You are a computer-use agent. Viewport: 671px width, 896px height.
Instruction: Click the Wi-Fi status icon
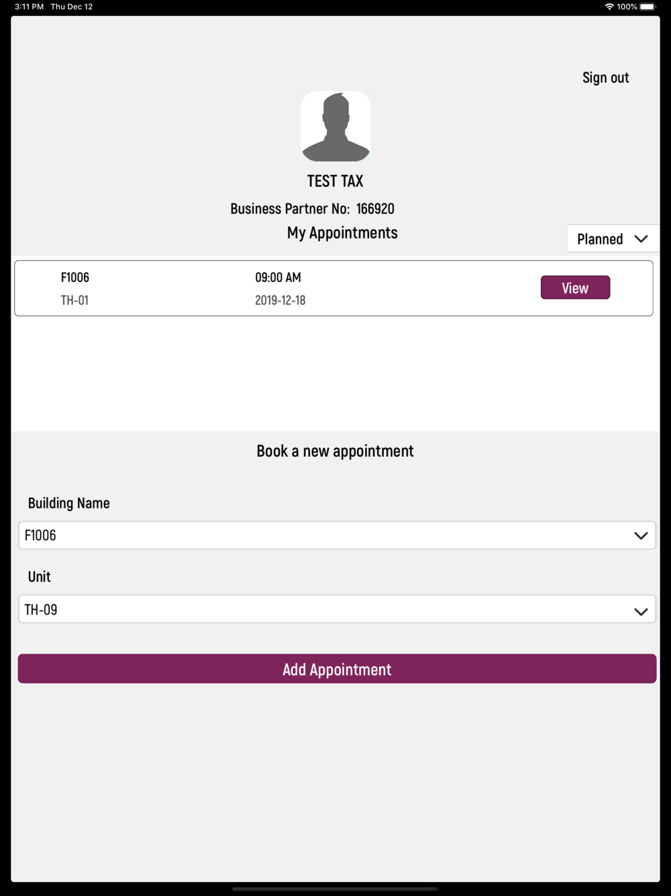click(609, 7)
